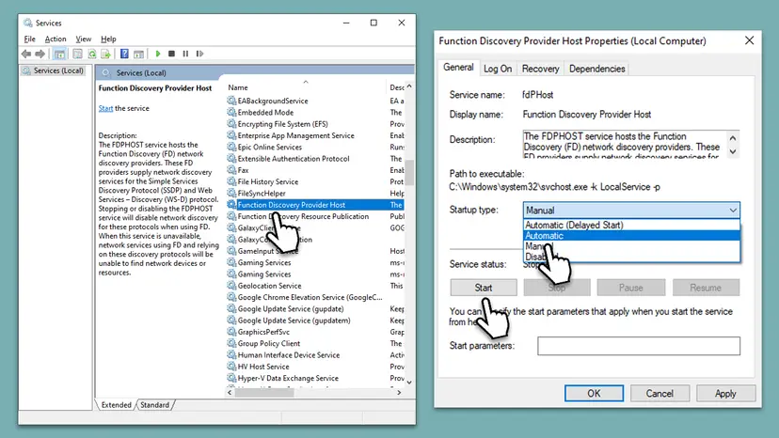
Task: Close the Properties dialog
Action: [749, 40]
